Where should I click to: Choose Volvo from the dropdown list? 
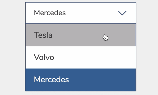click(81, 57)
